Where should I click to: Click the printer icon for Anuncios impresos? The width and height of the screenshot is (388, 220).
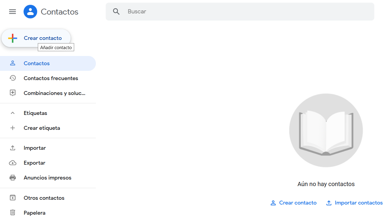[x=13, y=178]
